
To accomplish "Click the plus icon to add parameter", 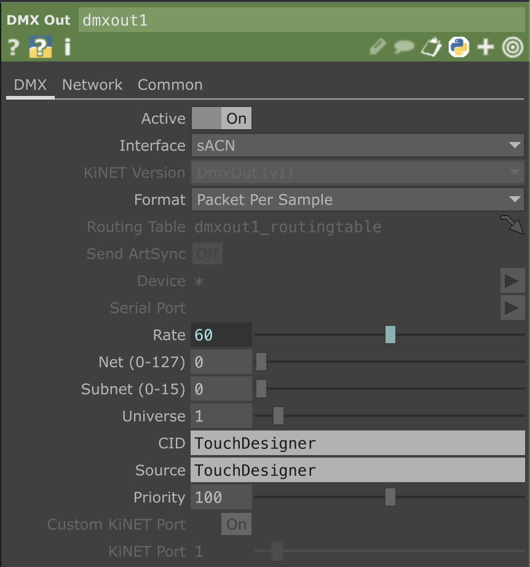I will (x=486, y=47).
